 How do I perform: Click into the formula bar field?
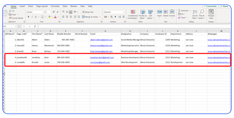pyautogui.click(x=134, y=26)
